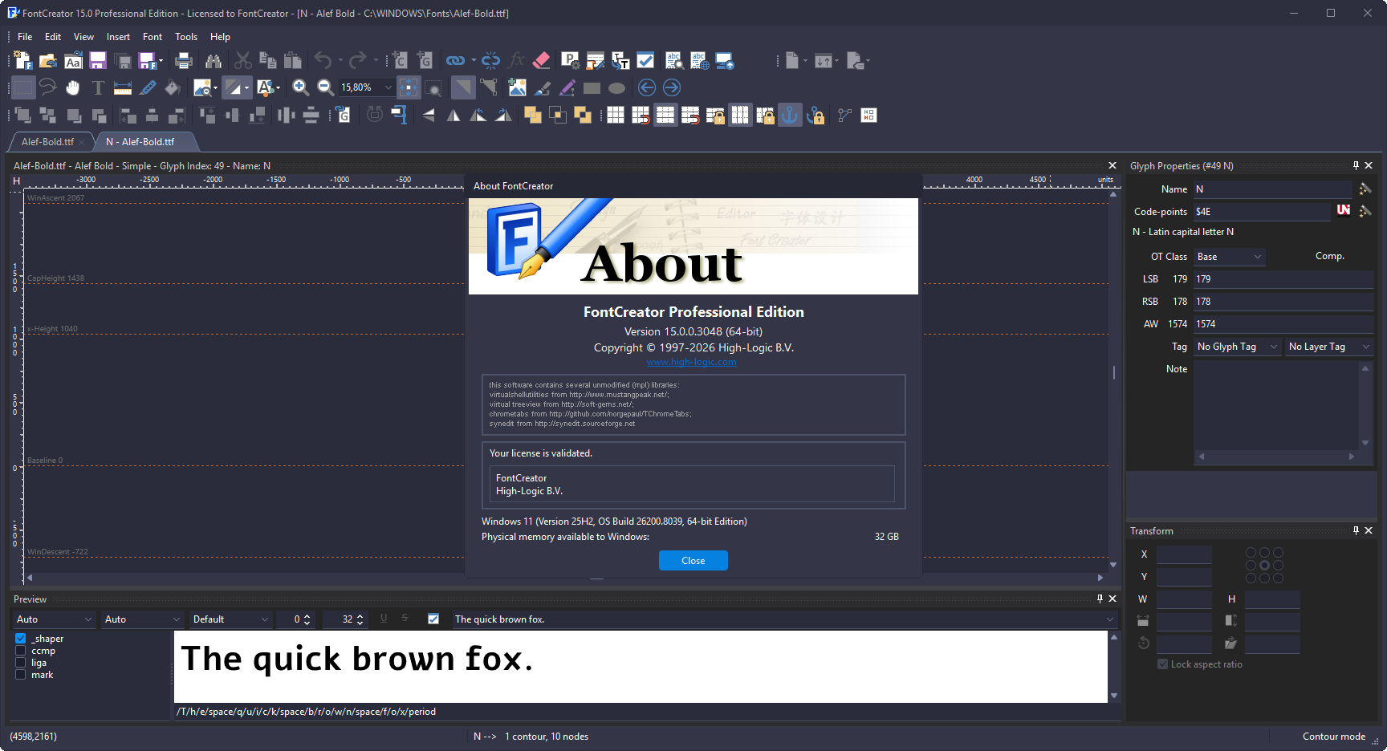Click the Zoom In magnifier
The image size is (1387, 751).
click(x=301, y=87)
